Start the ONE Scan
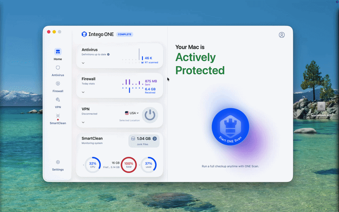The height and width of the screenshot is (212, 339). 230,126
